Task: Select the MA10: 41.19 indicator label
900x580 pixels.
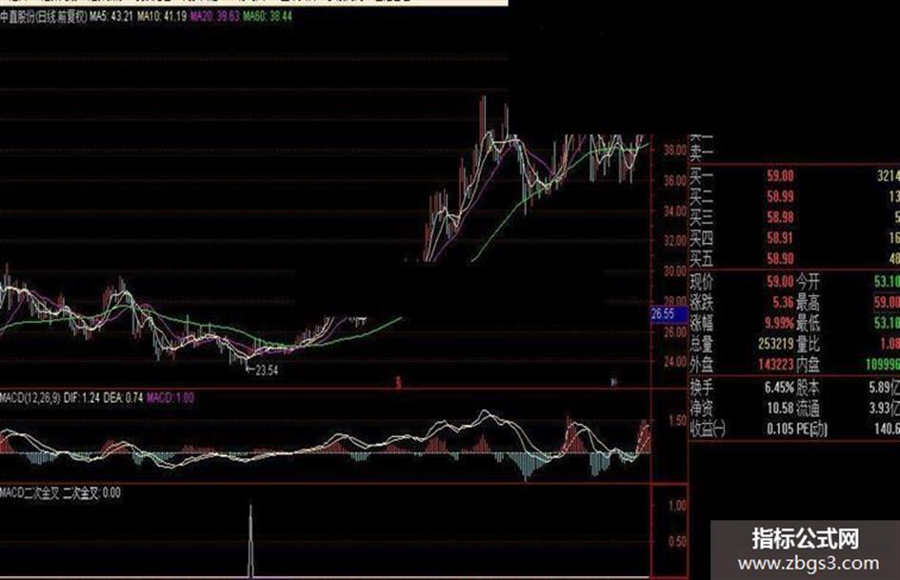Action: point(161,16)
